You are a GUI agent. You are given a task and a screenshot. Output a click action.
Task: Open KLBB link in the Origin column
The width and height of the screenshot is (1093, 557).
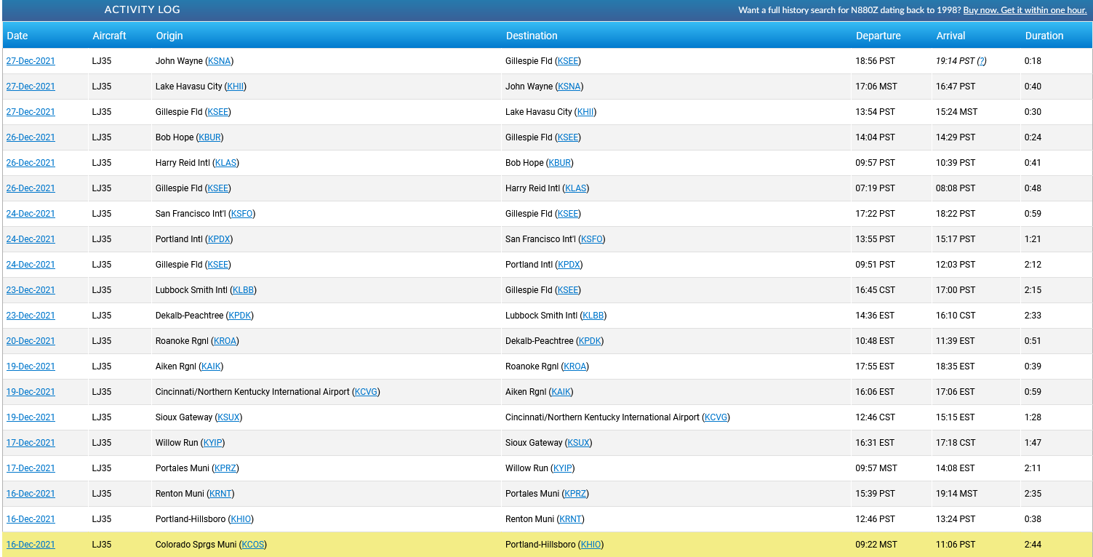coord(243,290)
